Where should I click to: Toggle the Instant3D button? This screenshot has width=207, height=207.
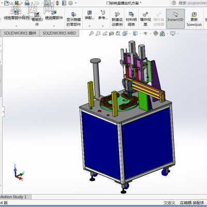click(175, 19)
